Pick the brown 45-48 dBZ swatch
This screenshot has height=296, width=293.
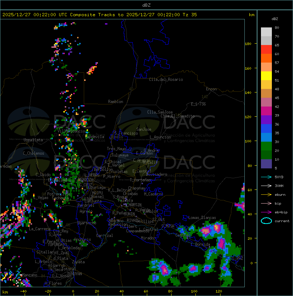pos(266,94)
